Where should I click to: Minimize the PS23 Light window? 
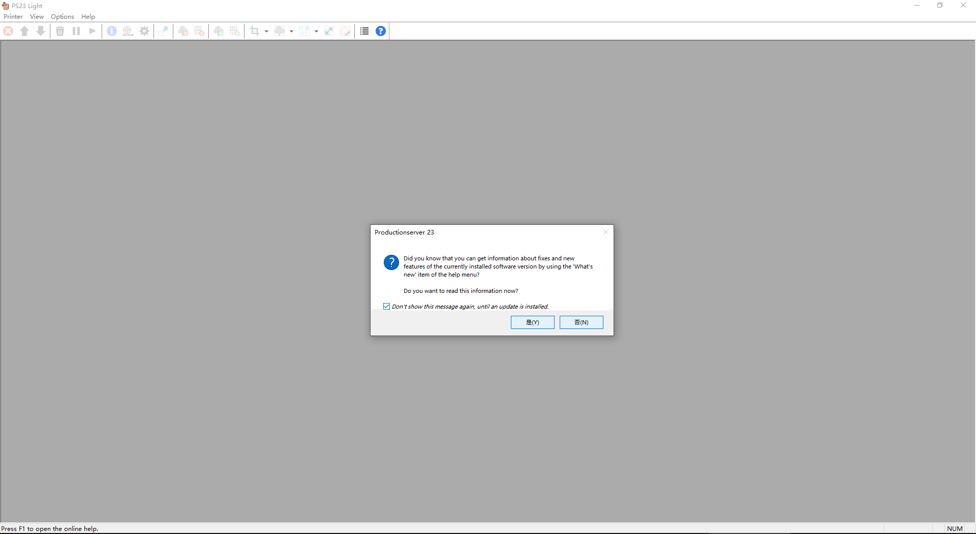pos(917,6)
